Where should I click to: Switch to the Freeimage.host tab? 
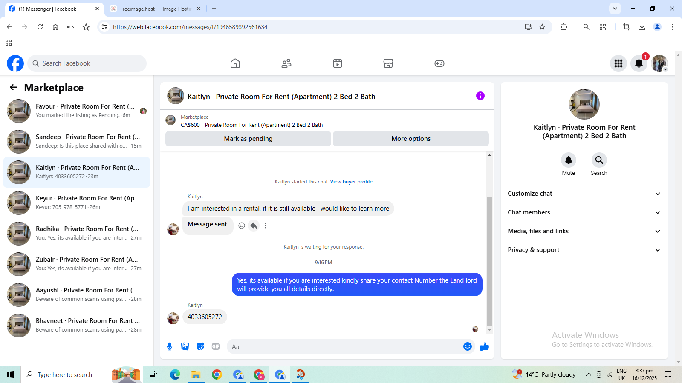pyautogui.click(x=154, y=9)
